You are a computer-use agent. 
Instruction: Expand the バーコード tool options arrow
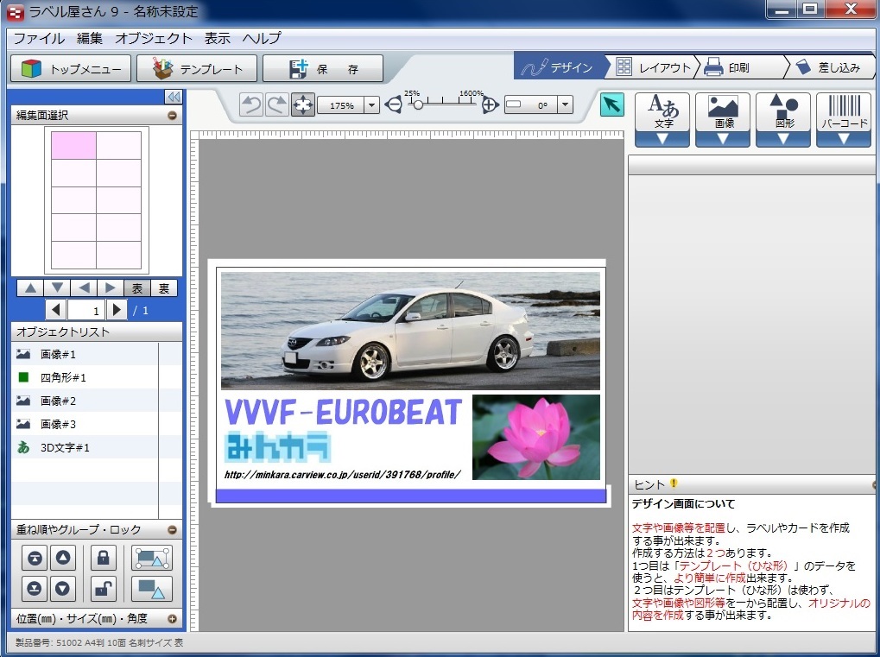point(844,139)
